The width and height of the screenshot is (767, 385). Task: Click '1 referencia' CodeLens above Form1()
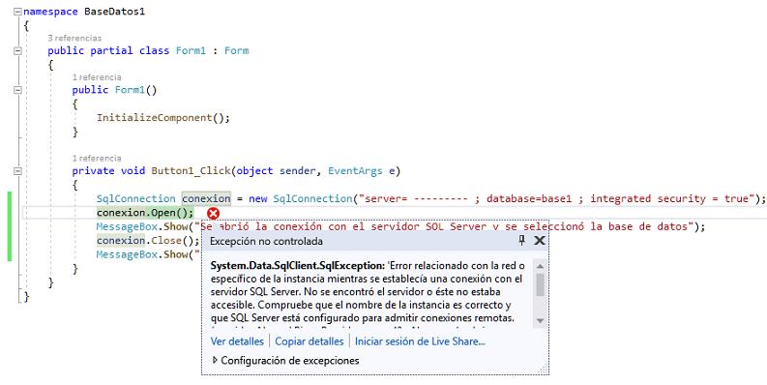tap(97, 77)
